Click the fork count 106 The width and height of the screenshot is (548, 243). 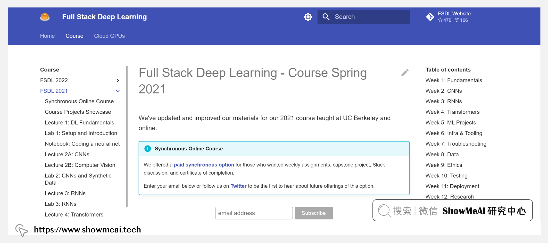[461, 20]
